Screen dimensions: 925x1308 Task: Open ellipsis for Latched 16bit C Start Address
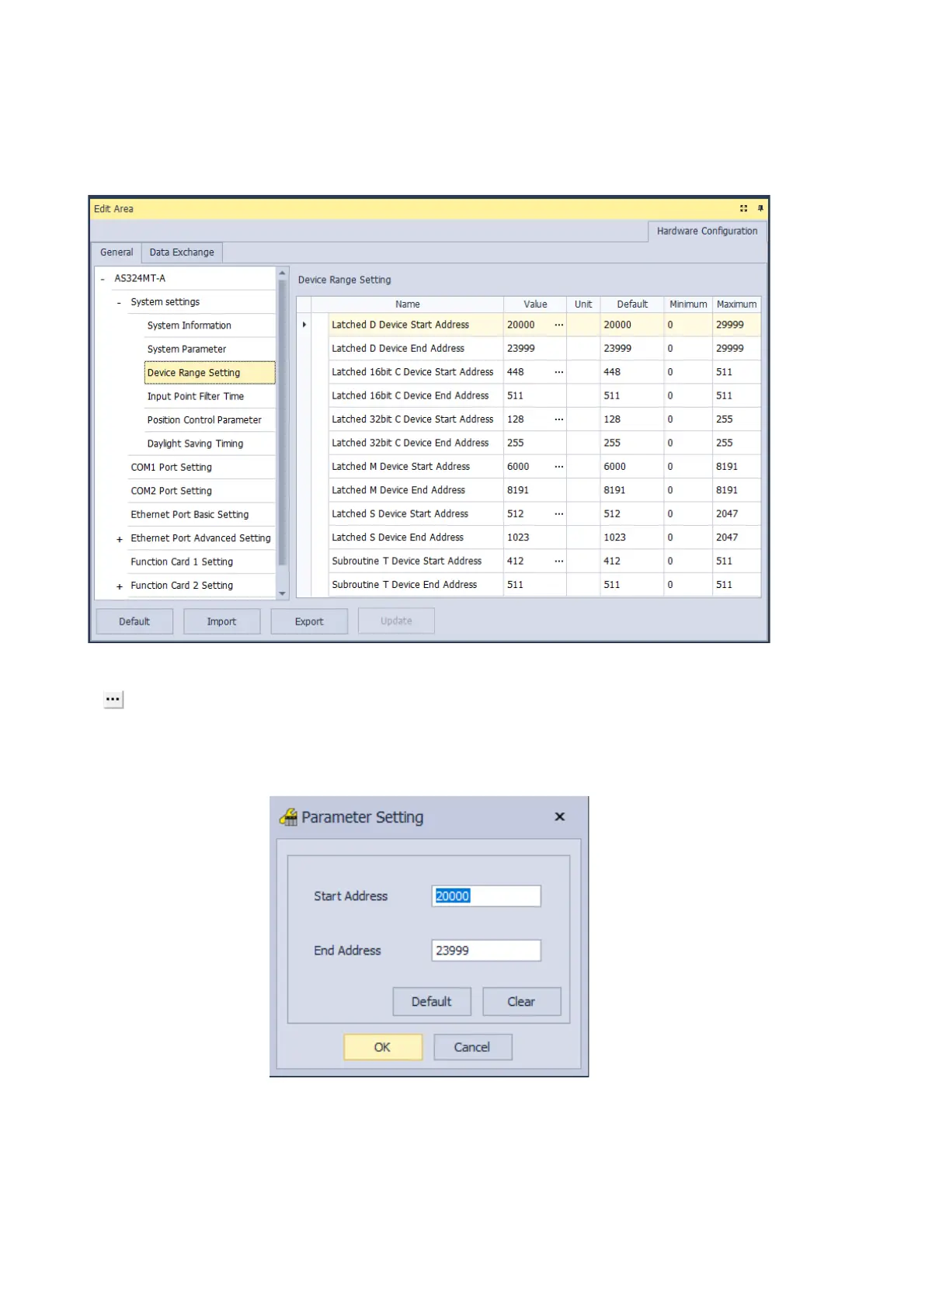tap(559, 372)
